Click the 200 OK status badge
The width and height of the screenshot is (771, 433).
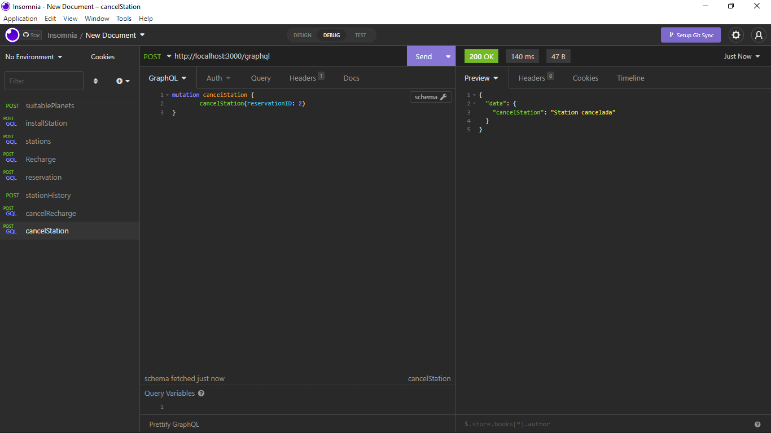click(481, 56)
